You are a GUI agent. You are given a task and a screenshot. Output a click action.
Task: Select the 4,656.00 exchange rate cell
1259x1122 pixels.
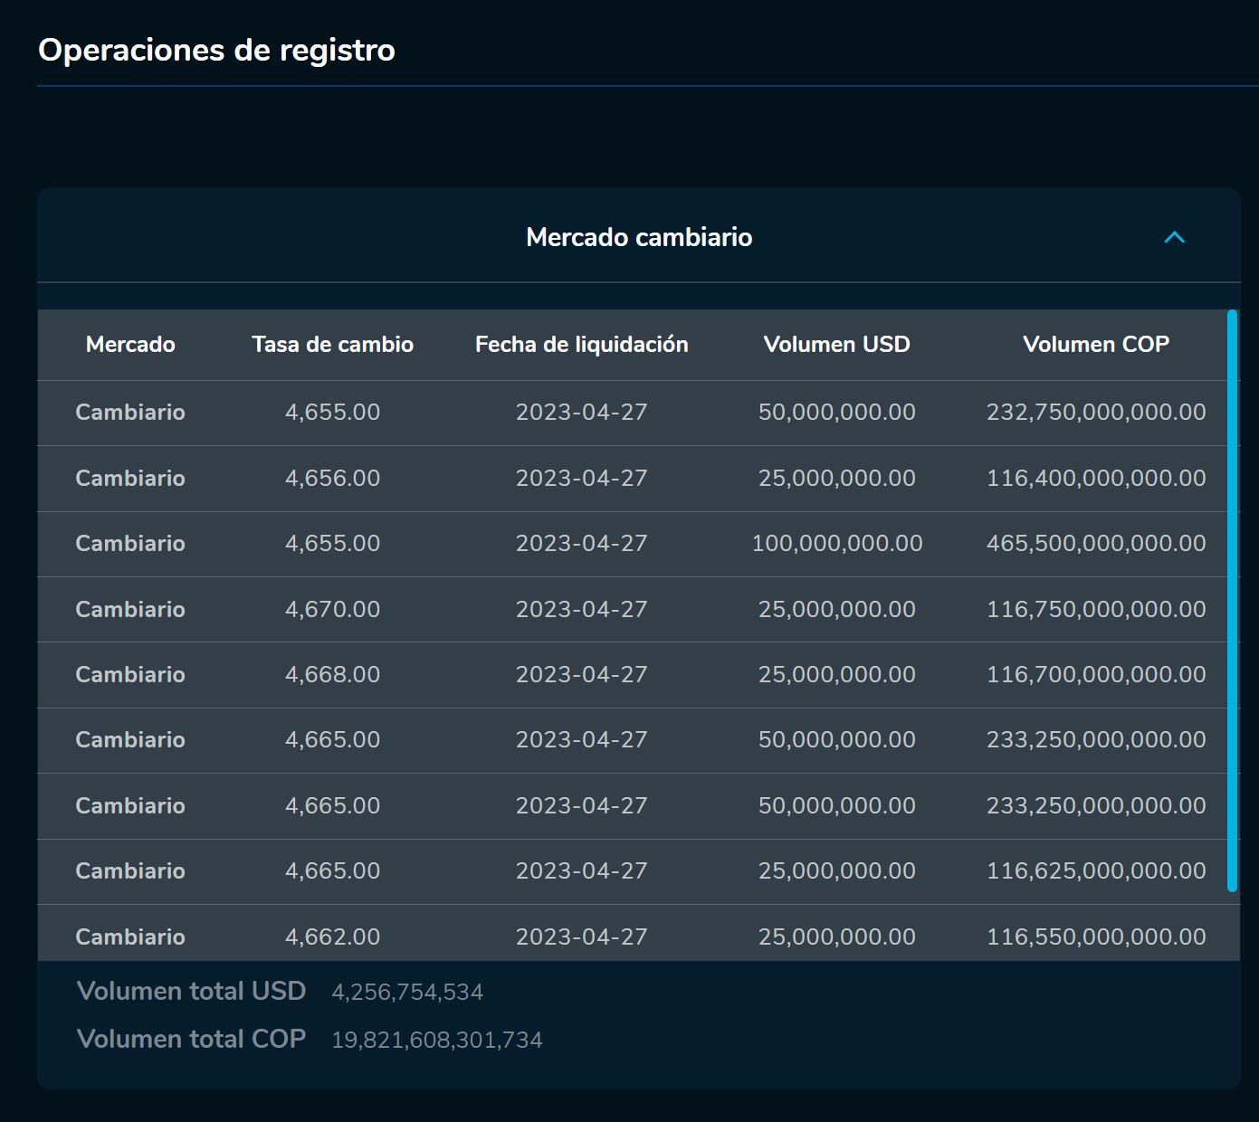(x=332, y=479)
